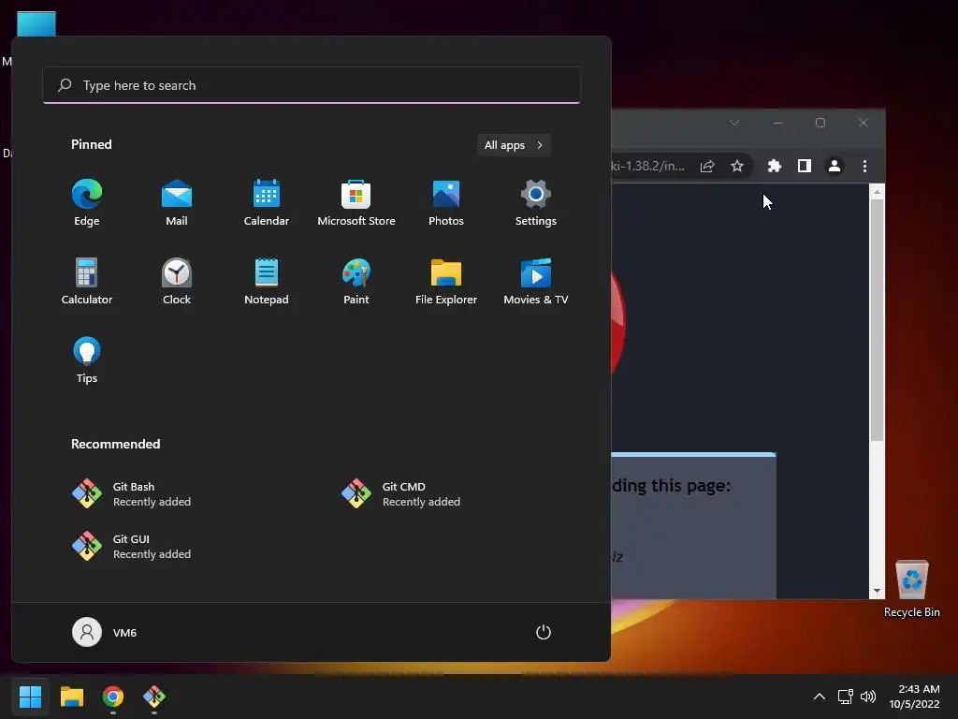The width and height of the screenshot is (958, 719).
Task: Click Chrome scrollbar up arrow
Action: tap(877, 191)
